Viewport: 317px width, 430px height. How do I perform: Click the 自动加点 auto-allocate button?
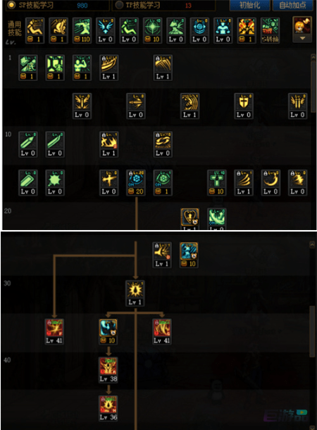click(292, 5)
